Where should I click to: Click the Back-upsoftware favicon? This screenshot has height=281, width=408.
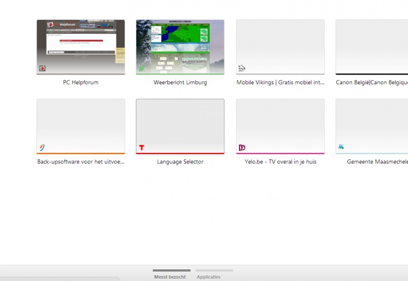42,148
